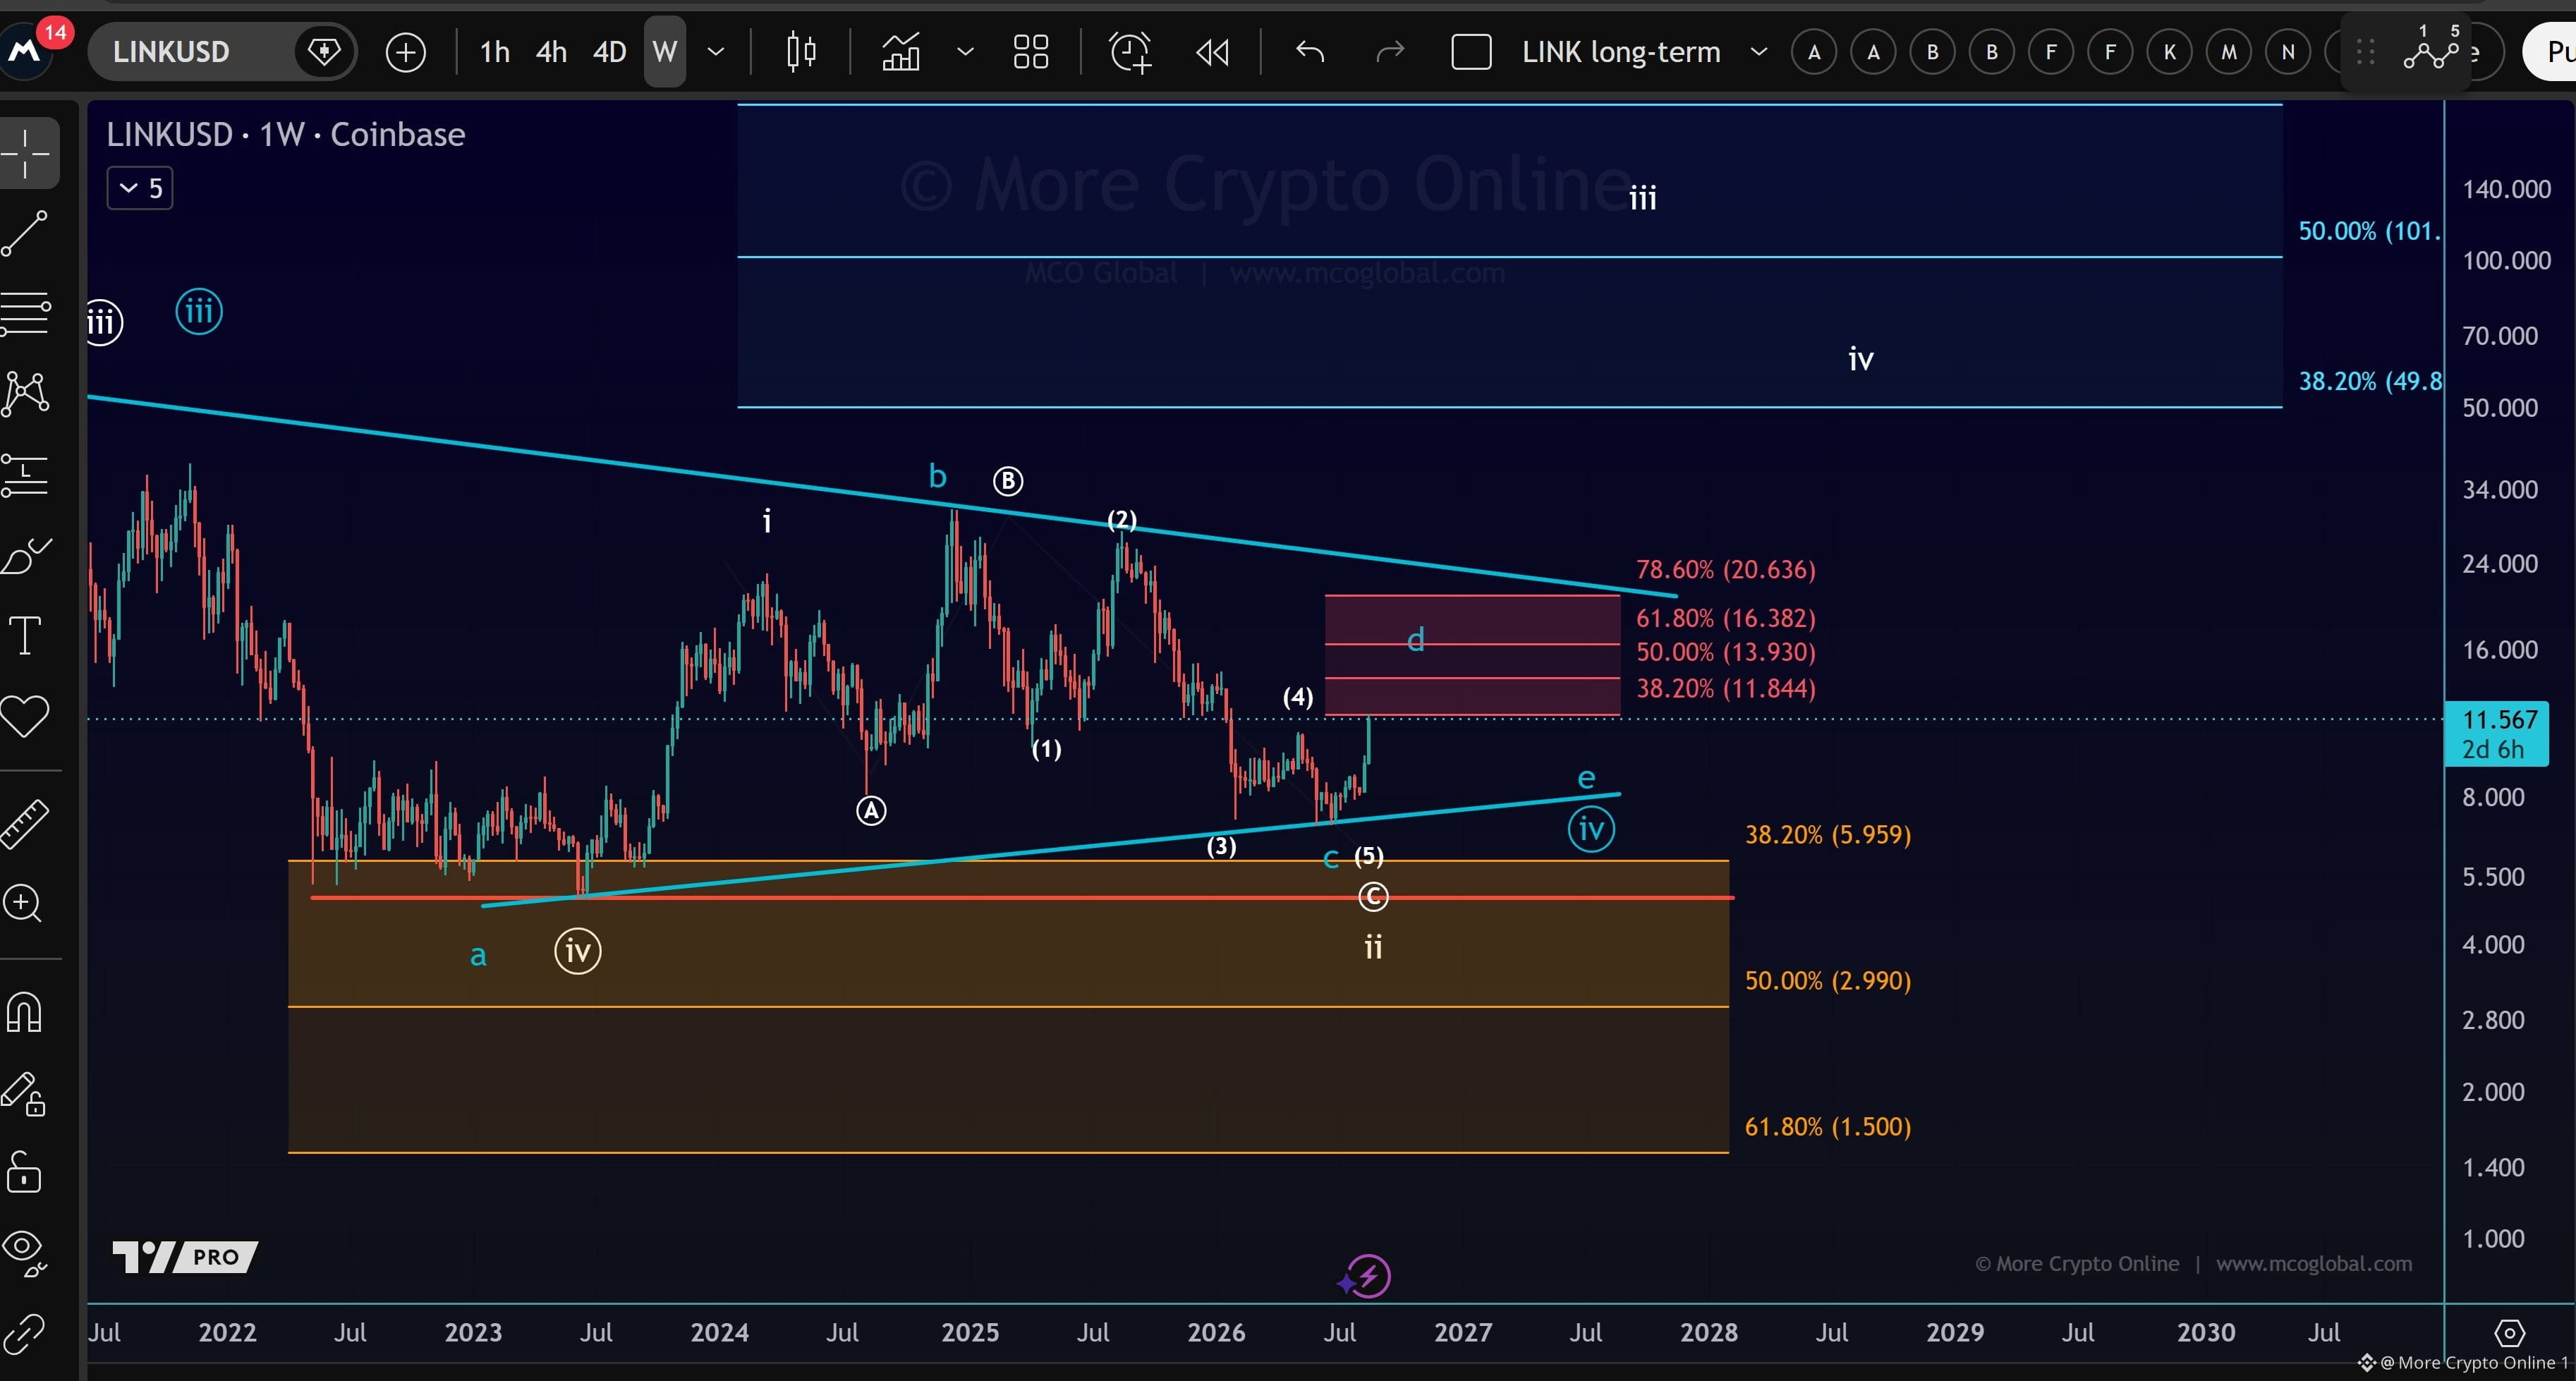Screen dimensions: 2576x1381
Task: Click the white "ii" wave label
Action: pos(1373,946)
